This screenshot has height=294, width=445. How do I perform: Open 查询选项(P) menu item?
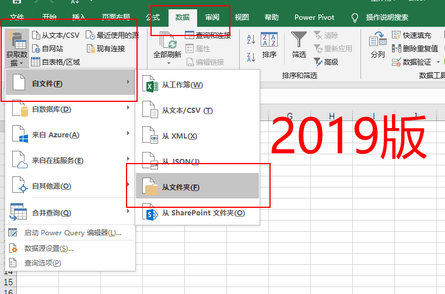click(71, 263)
